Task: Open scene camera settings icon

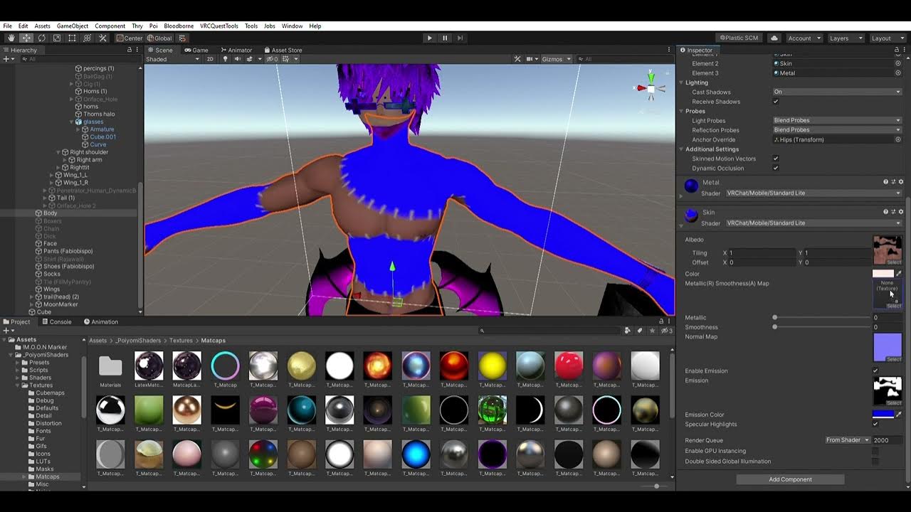Action: (x=530, y=59)
